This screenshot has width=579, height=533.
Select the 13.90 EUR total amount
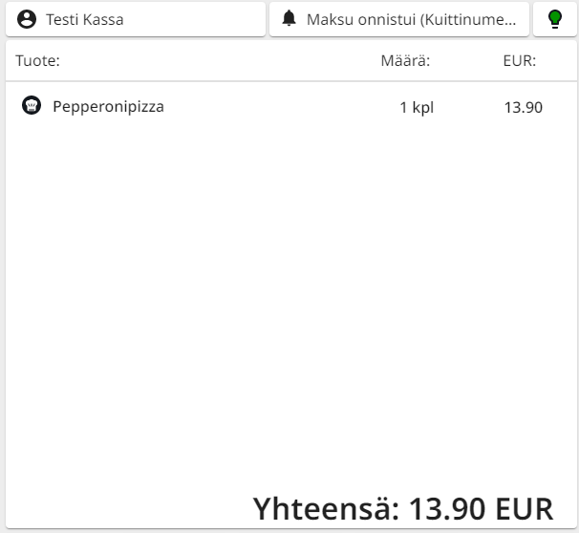coord(482,507)
